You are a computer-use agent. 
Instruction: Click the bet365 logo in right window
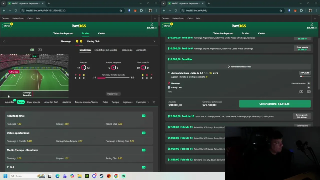(239, 26)
